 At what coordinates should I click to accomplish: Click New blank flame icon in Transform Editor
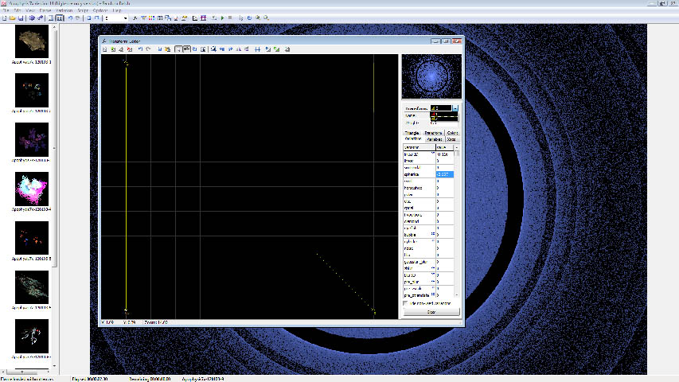104,49
